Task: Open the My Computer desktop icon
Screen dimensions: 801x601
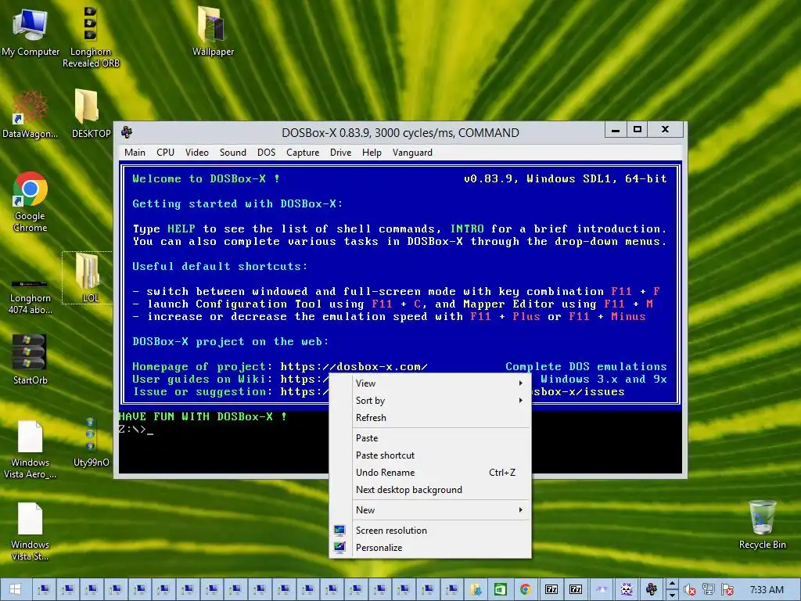Action: click(x=31, y=31)
